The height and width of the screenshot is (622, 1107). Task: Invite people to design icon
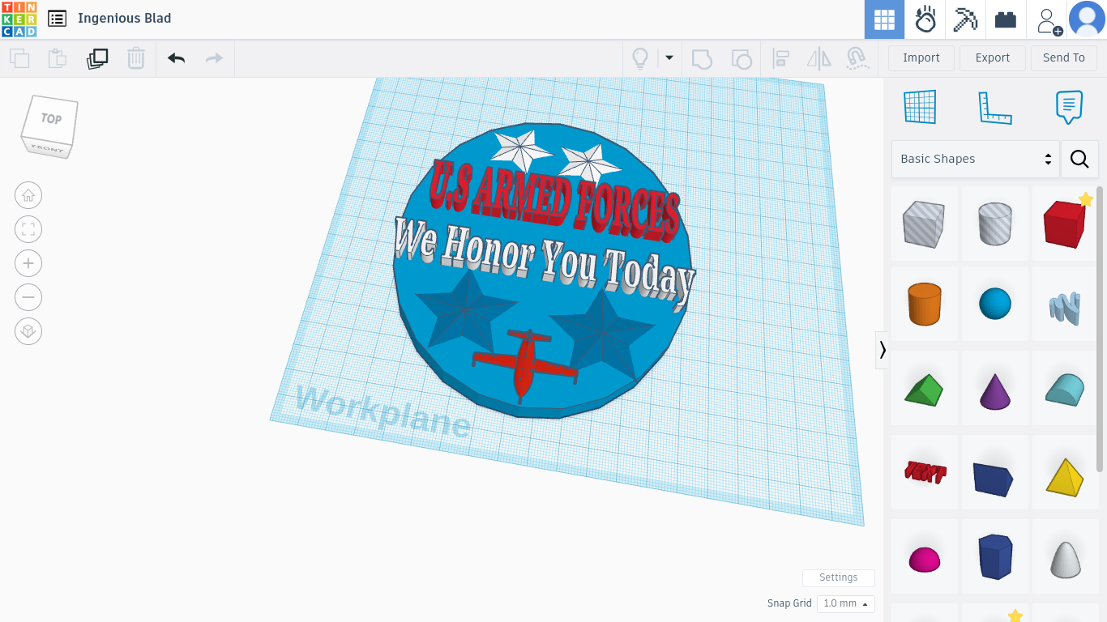click(x=1048, y=20)
